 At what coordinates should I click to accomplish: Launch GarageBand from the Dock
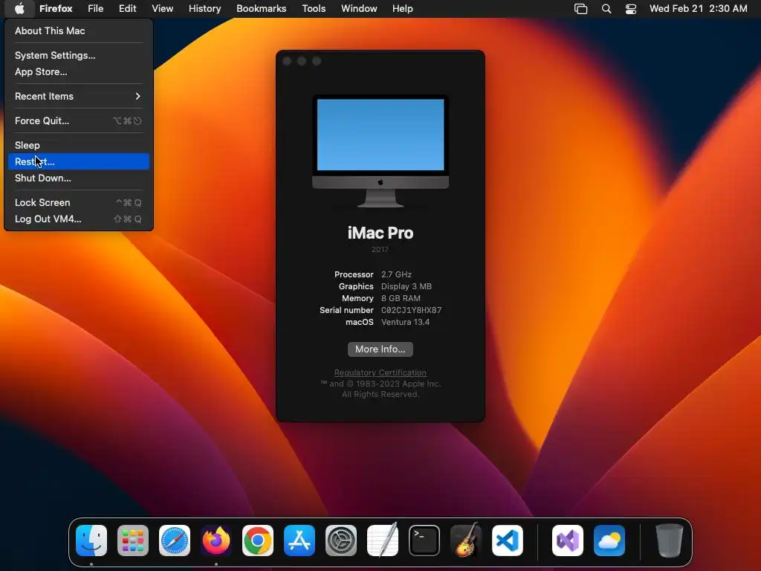[x=466, y=541]
